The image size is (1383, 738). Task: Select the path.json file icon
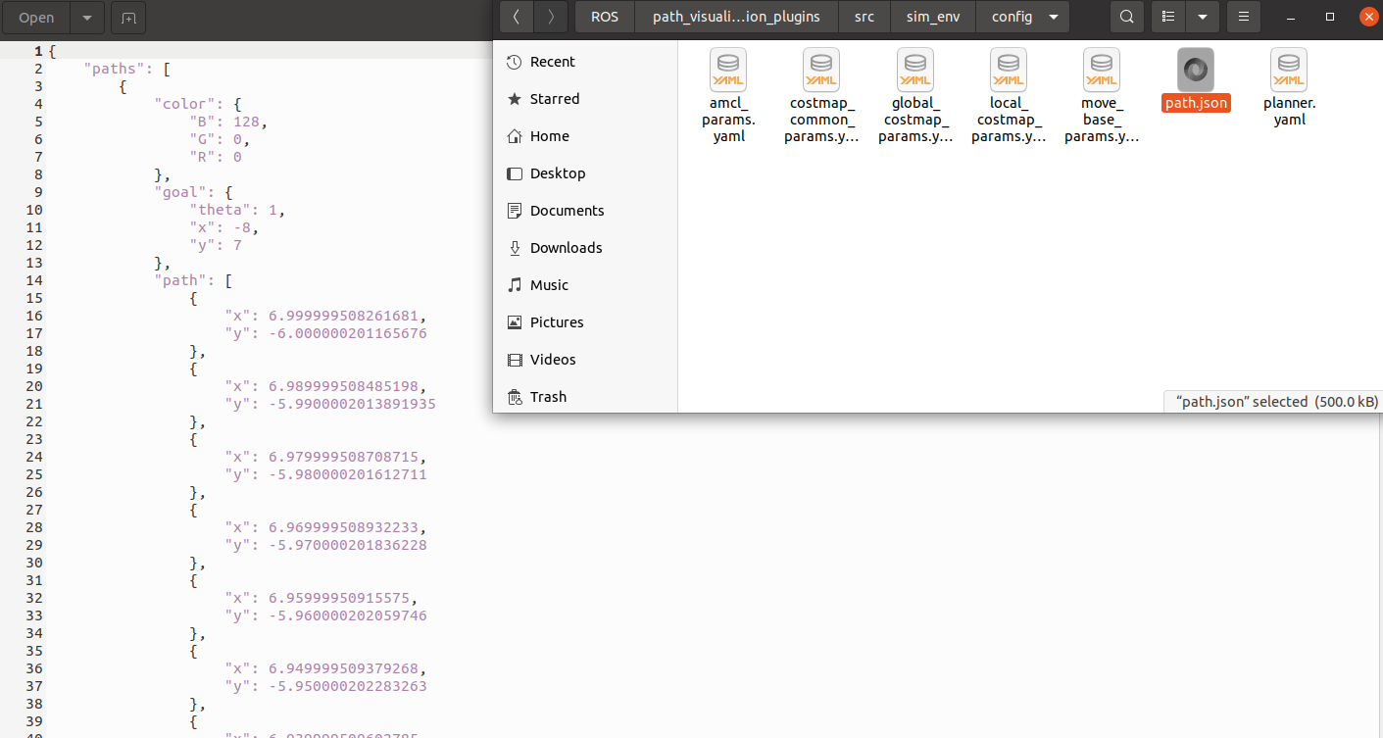[1195, 69]
